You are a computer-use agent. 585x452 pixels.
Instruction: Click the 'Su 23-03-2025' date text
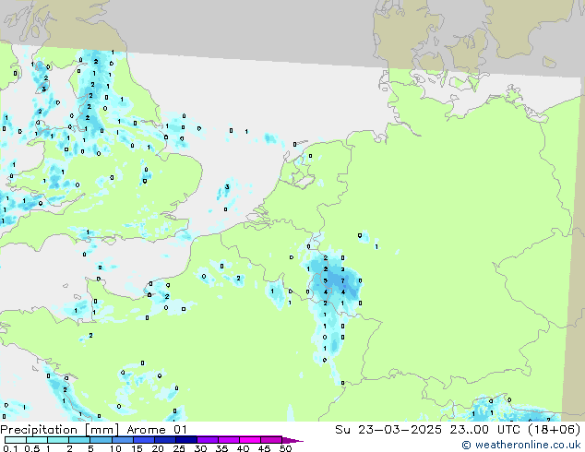[388, 430]
